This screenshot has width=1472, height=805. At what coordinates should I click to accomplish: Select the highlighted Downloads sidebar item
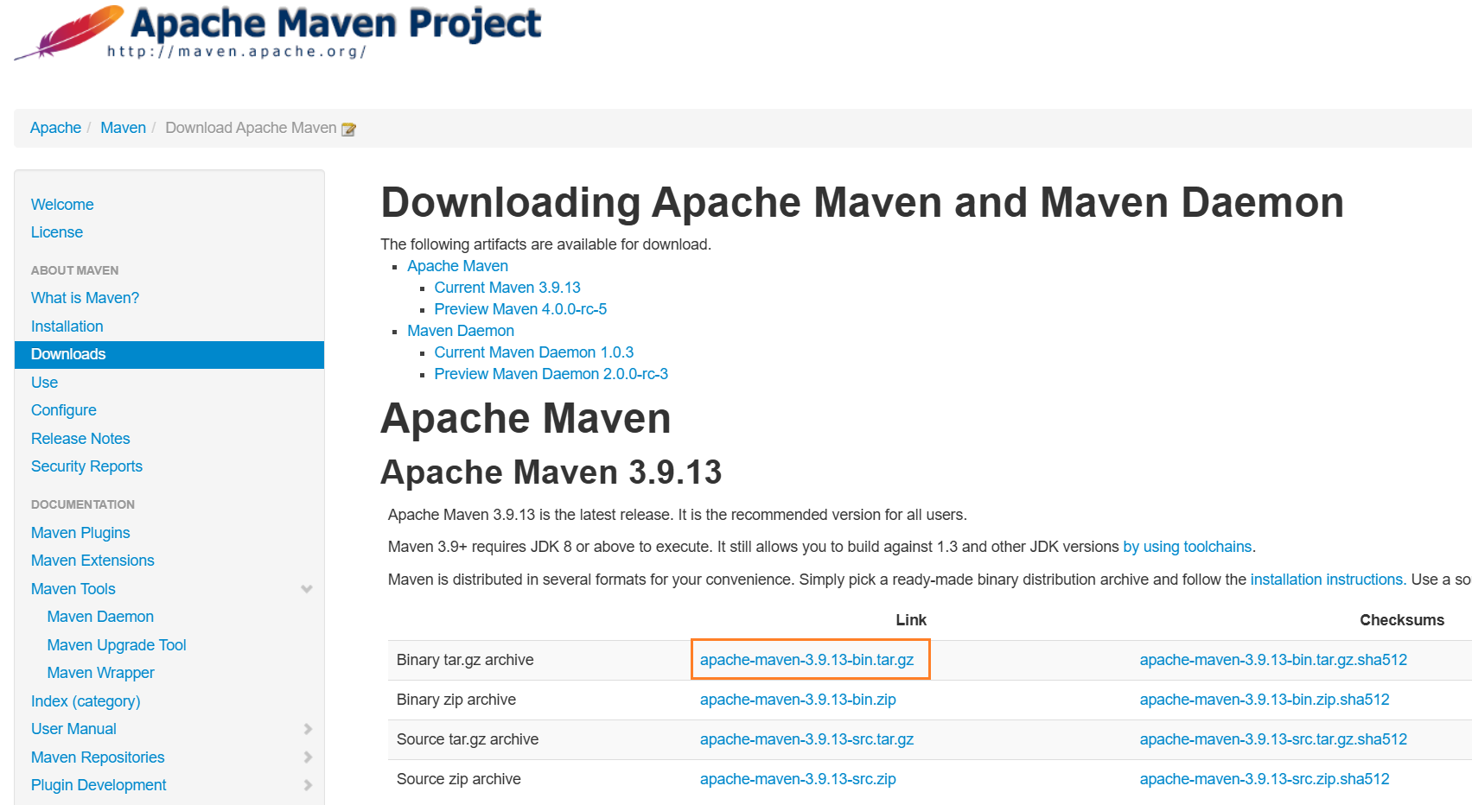point(169,354)
